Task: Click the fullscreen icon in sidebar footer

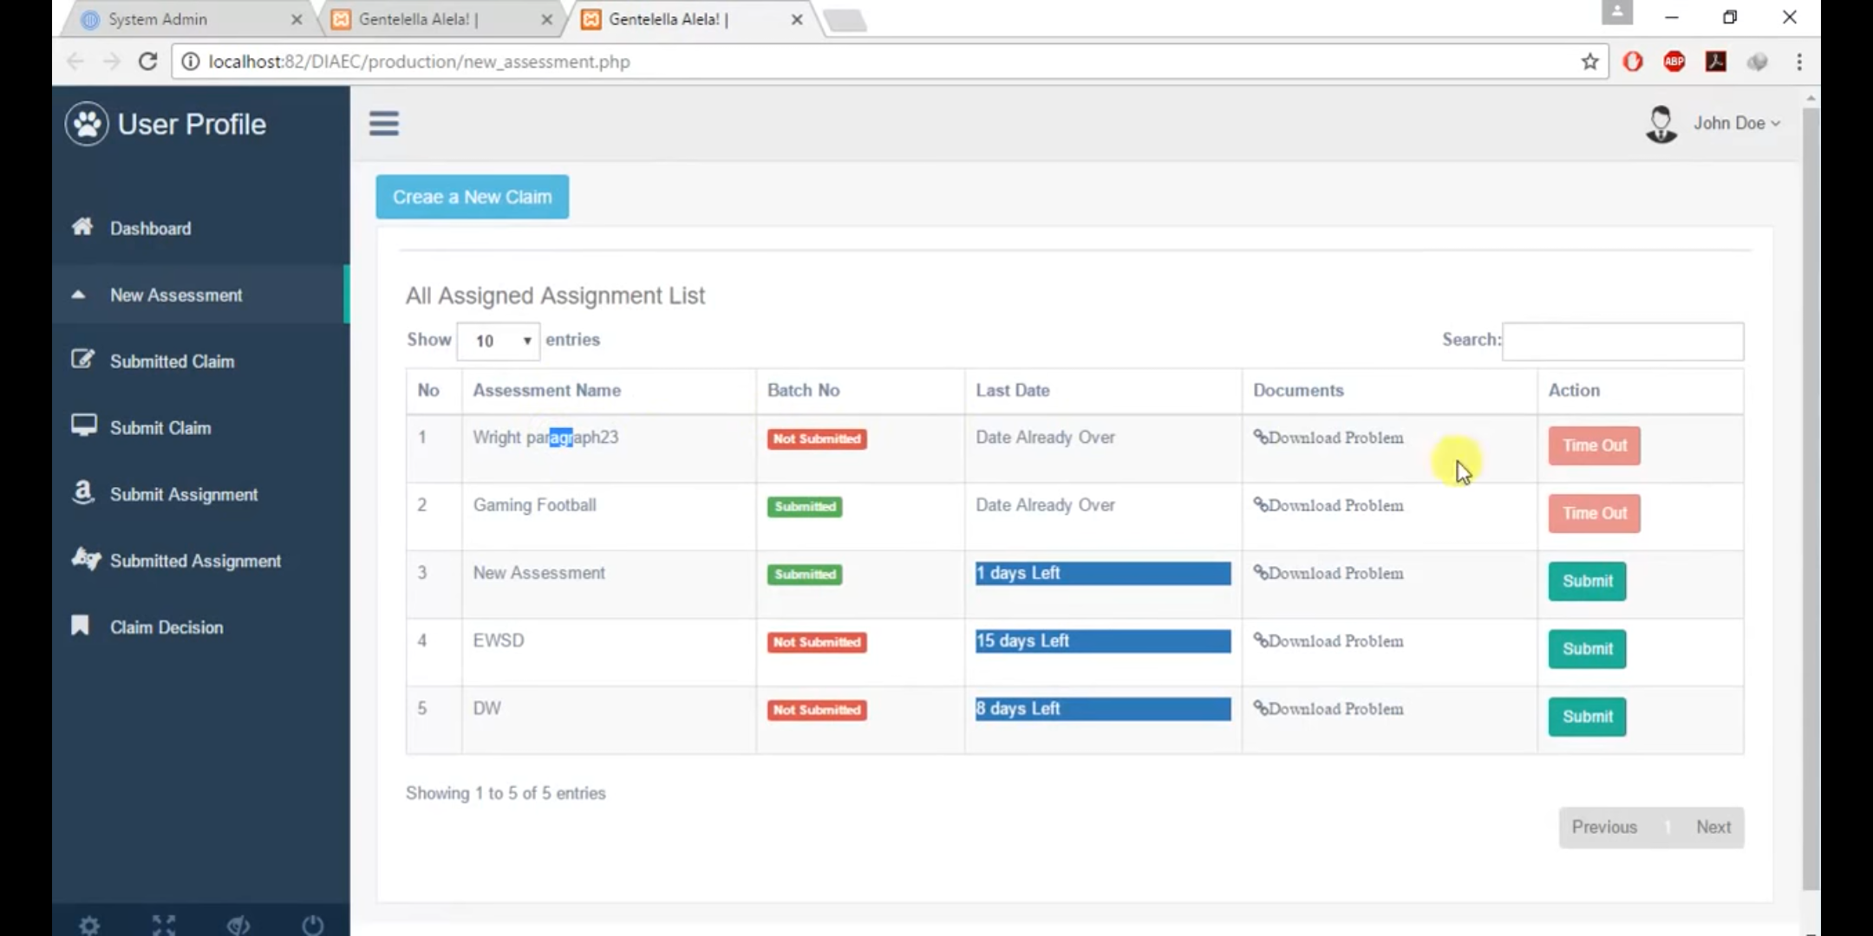Action: point(164,925)
